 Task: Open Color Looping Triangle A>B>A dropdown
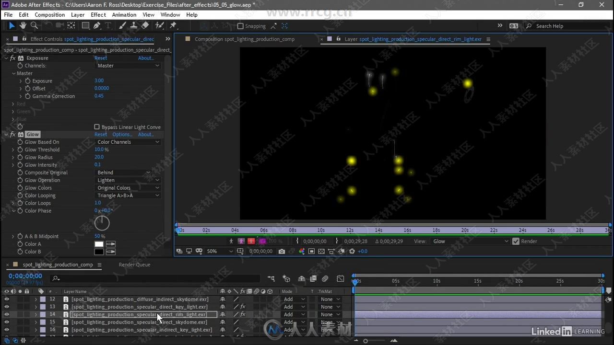tap(128, 195)
